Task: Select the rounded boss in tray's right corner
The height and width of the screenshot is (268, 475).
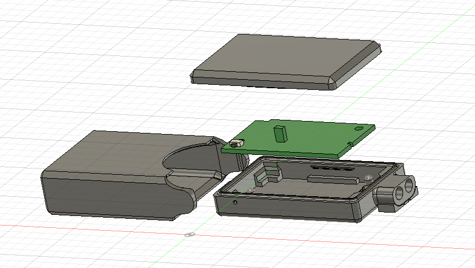Action: tap(369, 178)
